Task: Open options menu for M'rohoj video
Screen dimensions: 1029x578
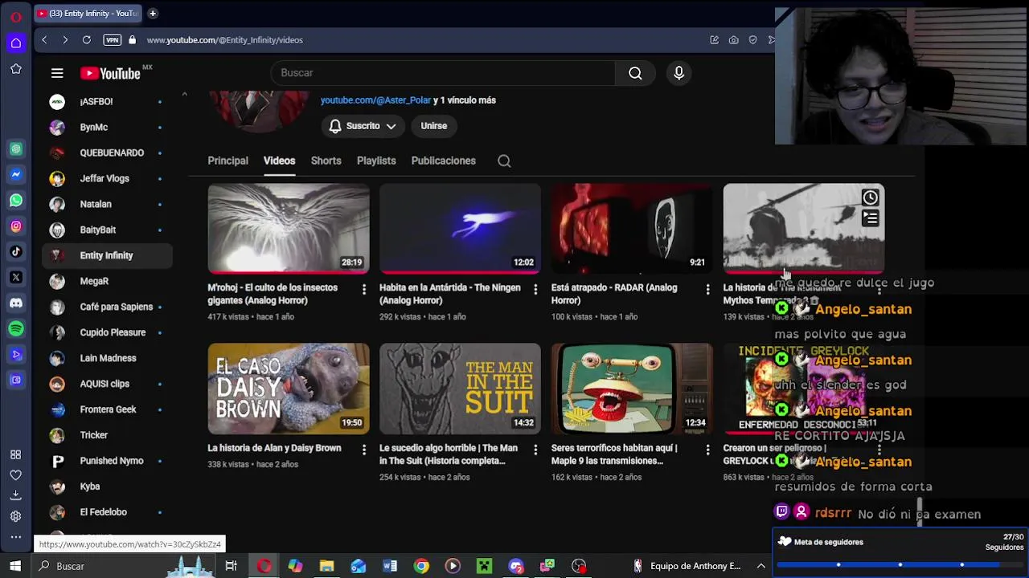Action: pos(364,289)
